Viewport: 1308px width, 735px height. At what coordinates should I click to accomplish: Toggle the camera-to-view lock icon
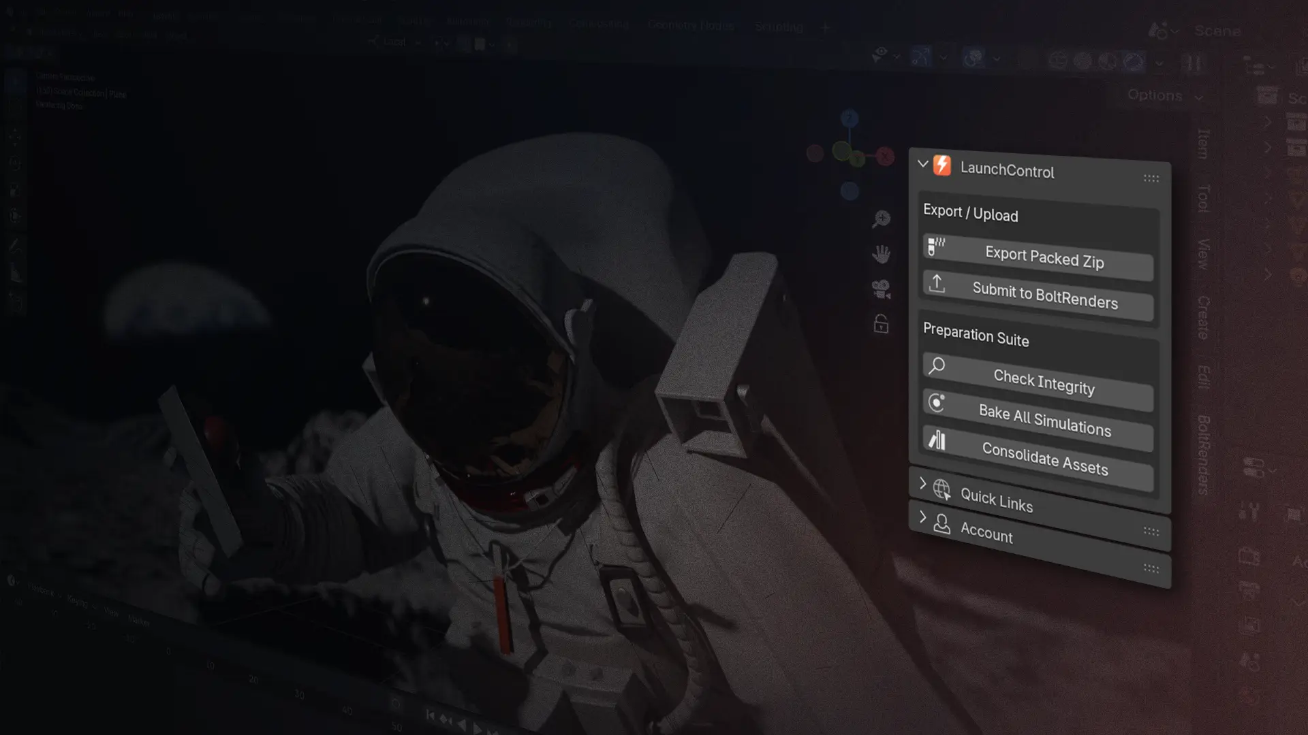point(882,325)
